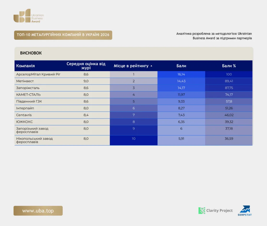Click the Компанія column header
Image resolution: width=267 pixels, height=226 pixels.
click(25, 66)
